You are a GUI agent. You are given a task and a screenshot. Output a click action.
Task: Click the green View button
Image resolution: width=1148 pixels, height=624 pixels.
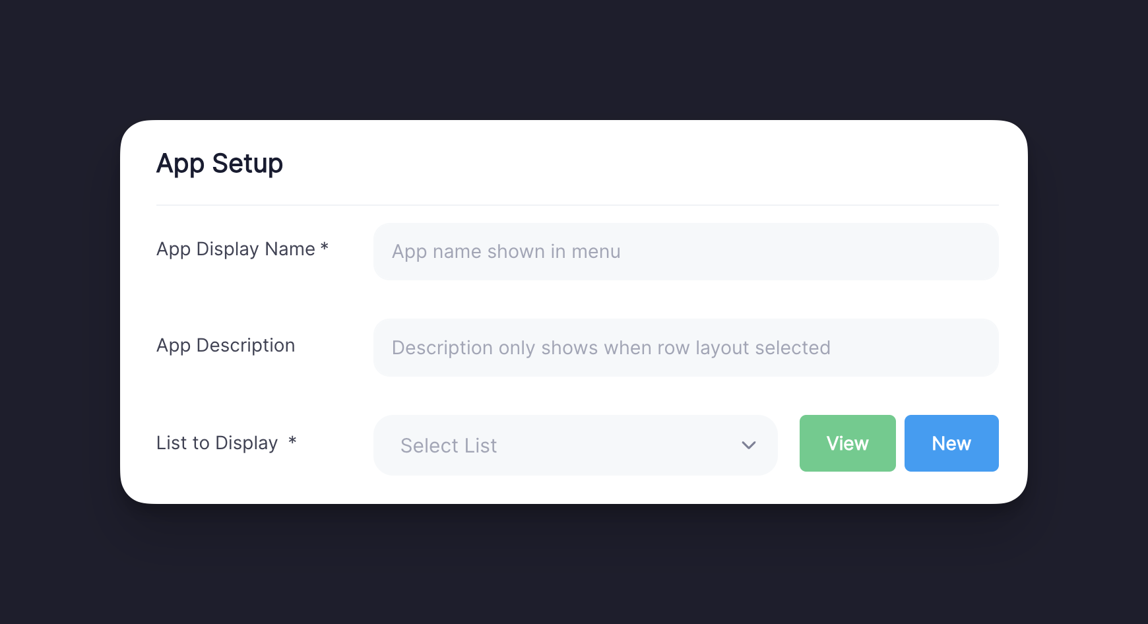point(847,443)
